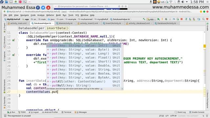The image size is (210, 118).
Task: Toggle tool window bars icon in status bar
Action: tap(5, 116)
